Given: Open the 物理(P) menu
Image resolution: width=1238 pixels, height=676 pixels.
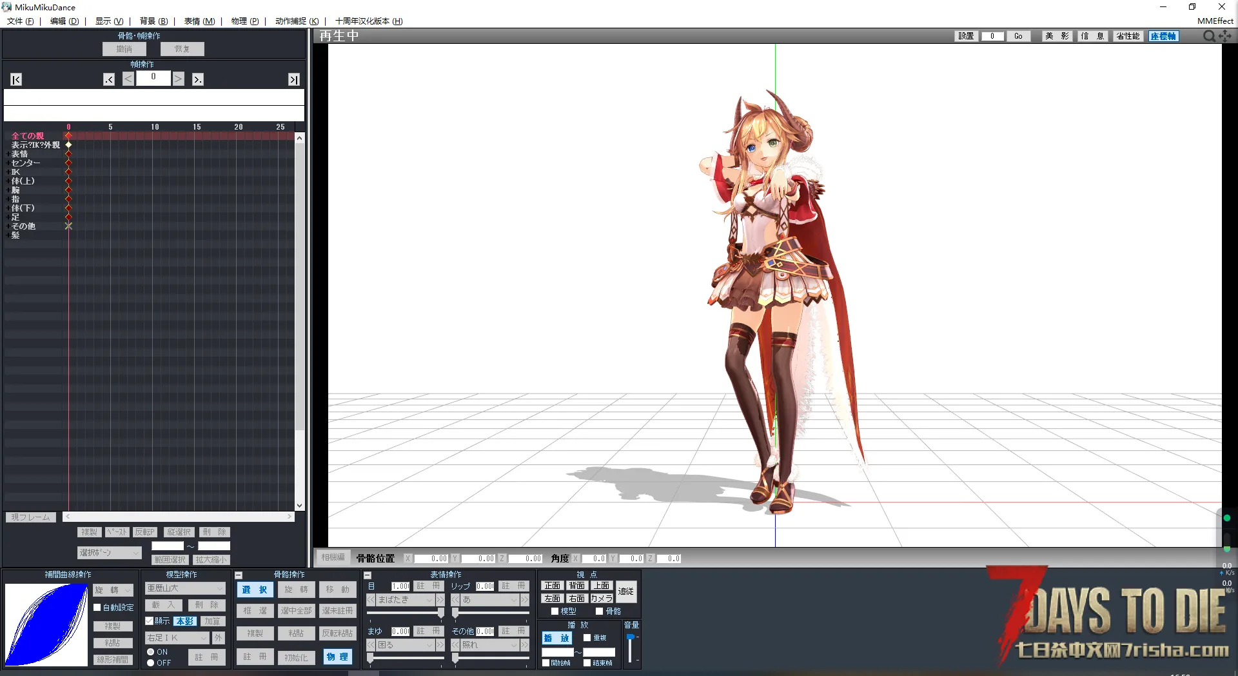Looking at the screenshot, I should [245, 21].
